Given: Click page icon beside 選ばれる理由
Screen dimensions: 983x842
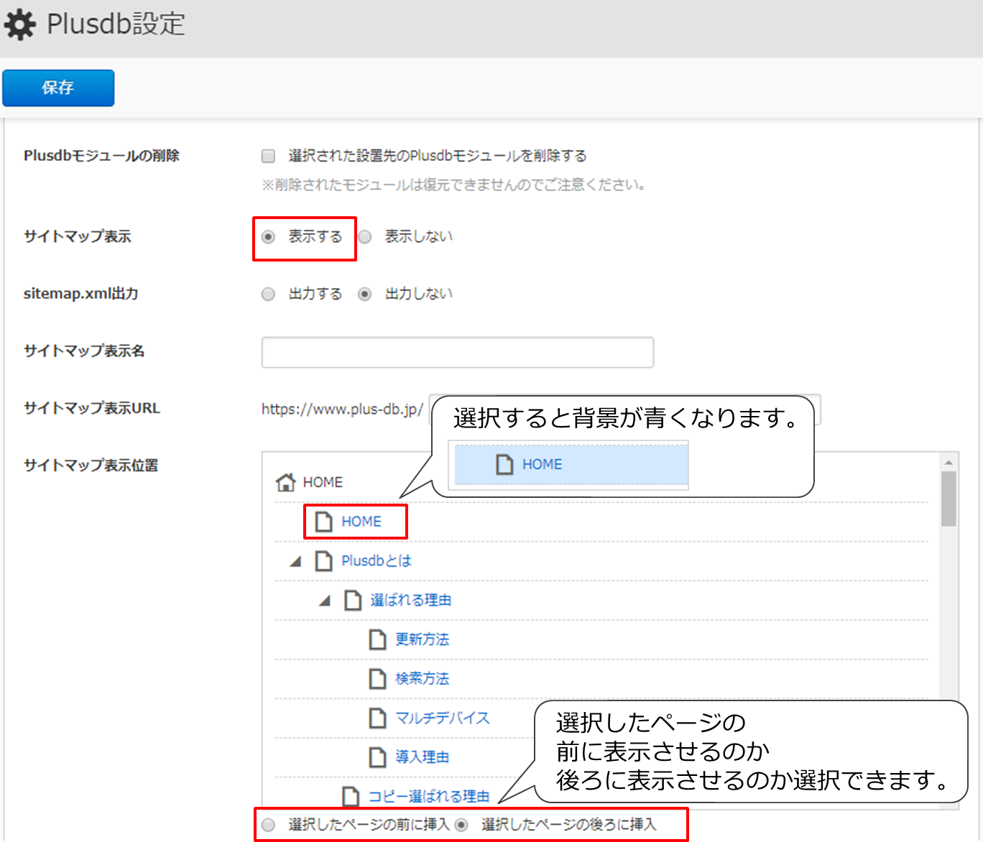Looking at the screenshot, I should (353, 600).
